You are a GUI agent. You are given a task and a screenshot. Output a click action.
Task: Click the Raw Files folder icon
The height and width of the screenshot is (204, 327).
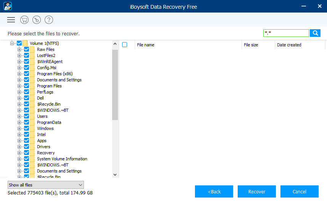(32, 49)
